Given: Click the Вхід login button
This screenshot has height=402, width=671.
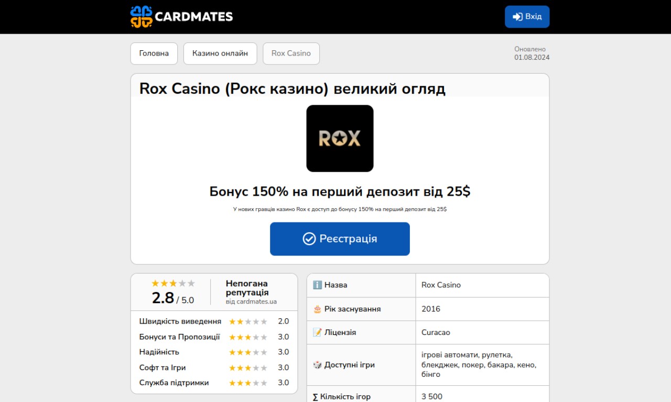Looking at the screenshot, I should coord(527,17).
